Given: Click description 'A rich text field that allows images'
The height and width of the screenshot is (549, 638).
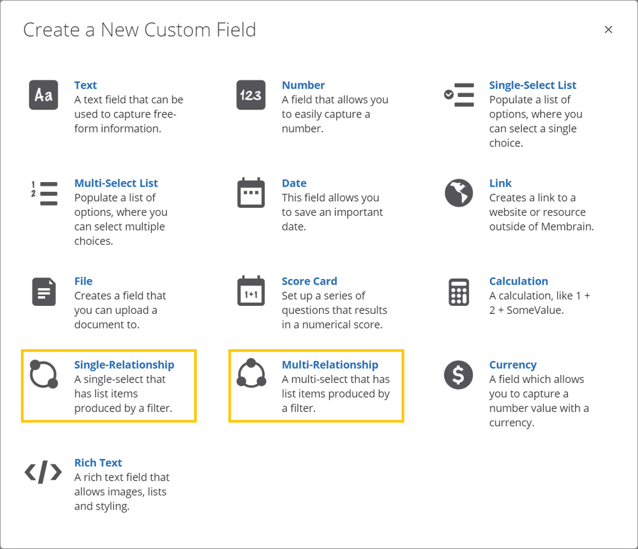Looking at the screenshot, I should pos(122,492).
